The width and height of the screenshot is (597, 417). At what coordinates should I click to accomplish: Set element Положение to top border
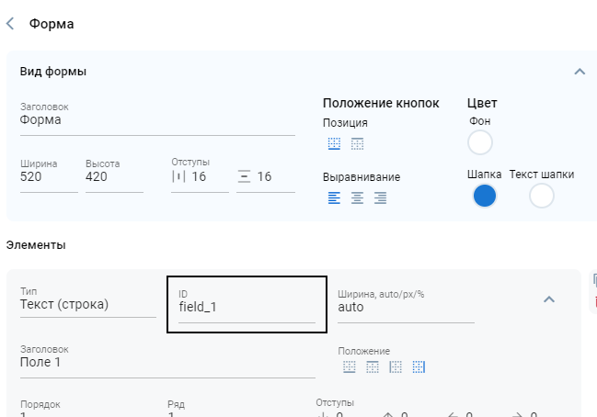373,367
